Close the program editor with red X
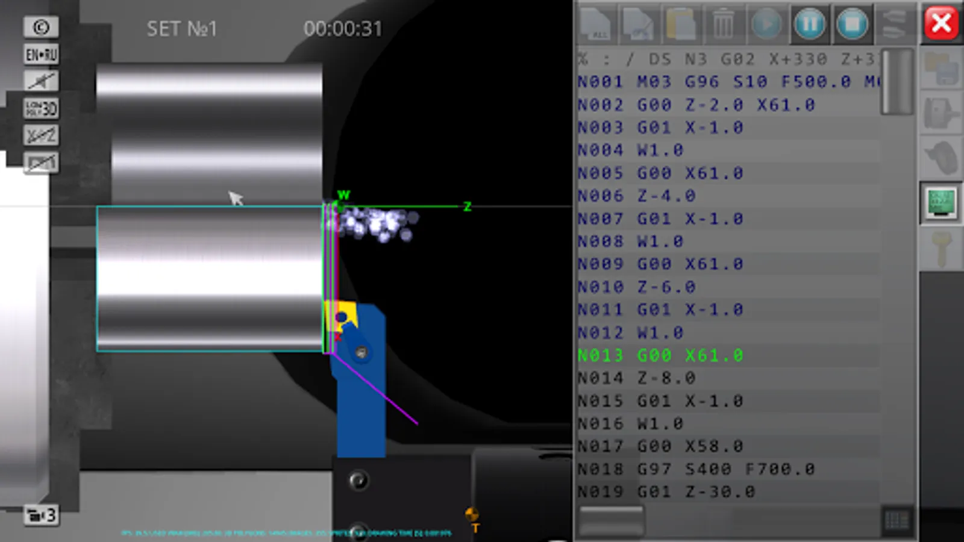Screen dimensions: 964x542 [941, 24]
